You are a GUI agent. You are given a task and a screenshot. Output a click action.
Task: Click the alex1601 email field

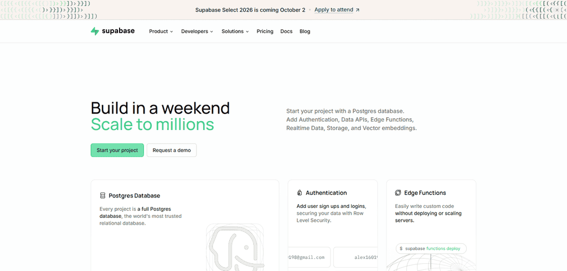pyautogui.click(x=355, y=257)
